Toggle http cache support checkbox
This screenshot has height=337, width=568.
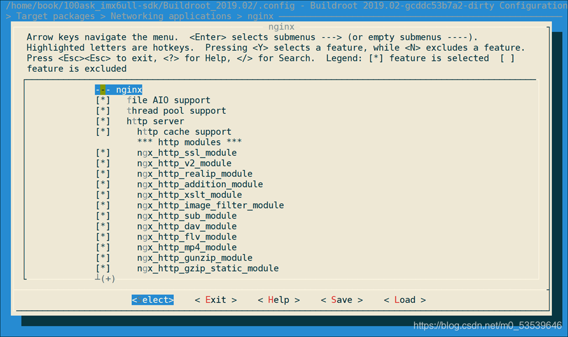(x=103, y=131)
